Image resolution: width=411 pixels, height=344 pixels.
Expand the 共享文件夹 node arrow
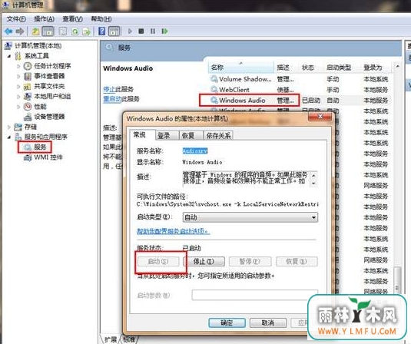(x=18, y=87)
